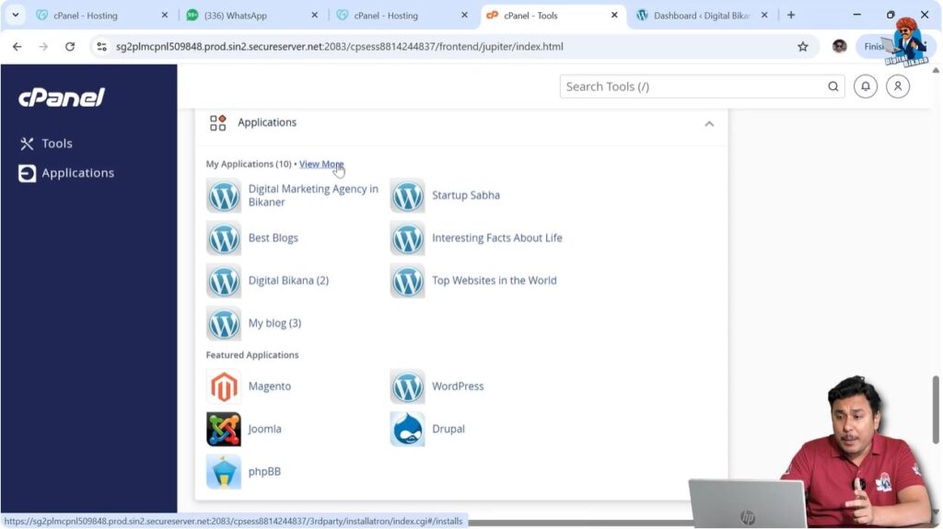Select Applications in the sidebar

point(77,173)
